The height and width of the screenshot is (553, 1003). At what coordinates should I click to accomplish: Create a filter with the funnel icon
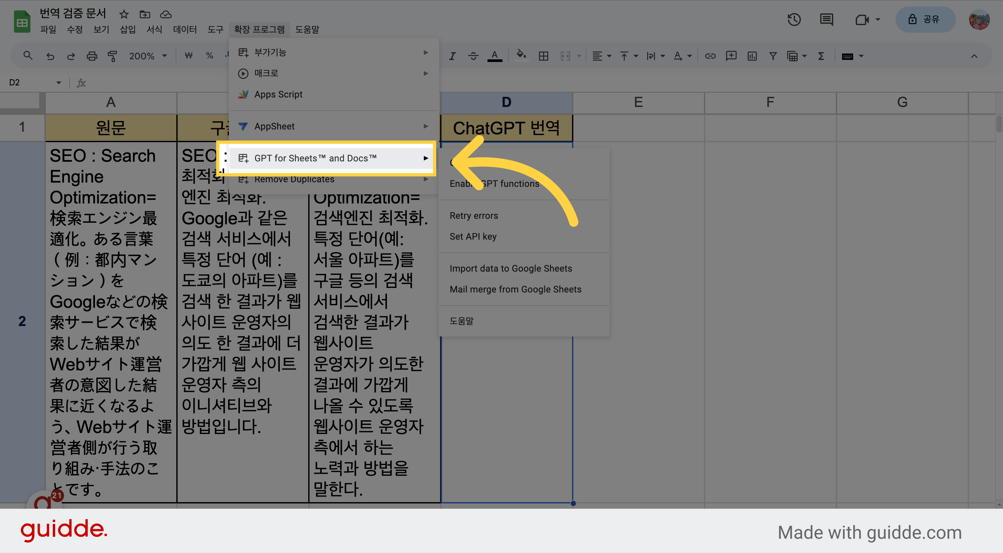click(x=773, y=56)
